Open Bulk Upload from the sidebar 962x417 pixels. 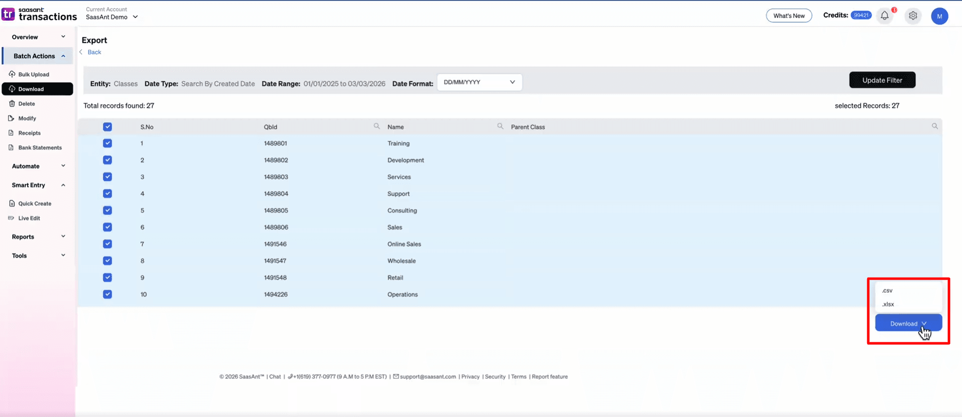[x=34, y=74]
